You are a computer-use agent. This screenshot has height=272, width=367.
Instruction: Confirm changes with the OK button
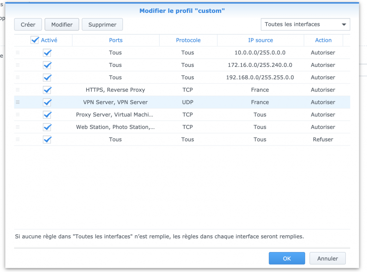tap(287, 258)
